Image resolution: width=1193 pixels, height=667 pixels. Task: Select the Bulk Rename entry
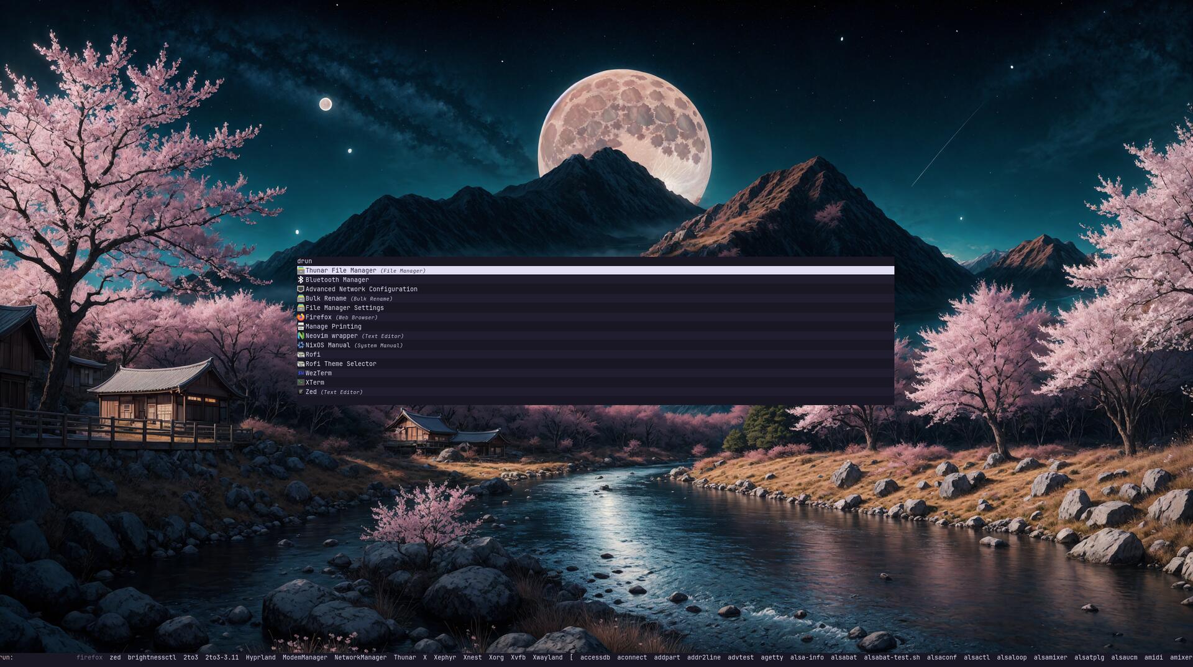595,298
